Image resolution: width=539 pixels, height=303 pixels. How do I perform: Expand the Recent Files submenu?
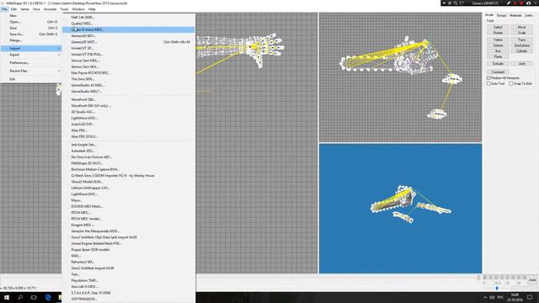[30, 71]
